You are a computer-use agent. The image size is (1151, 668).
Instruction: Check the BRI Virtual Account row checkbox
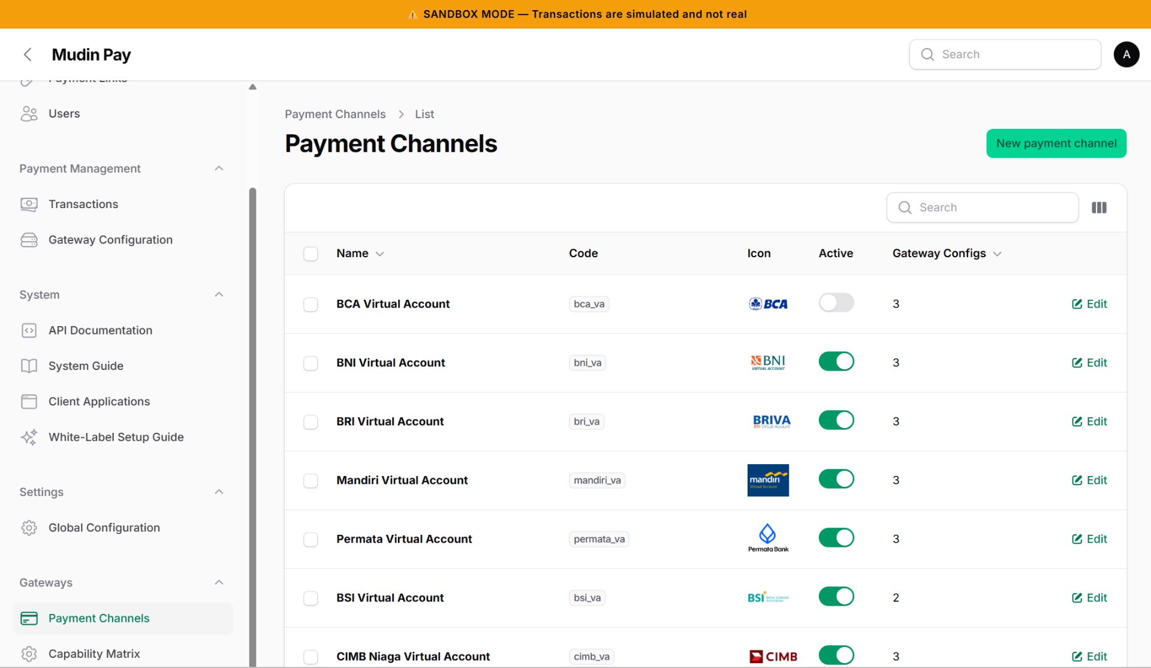[311, 422]
